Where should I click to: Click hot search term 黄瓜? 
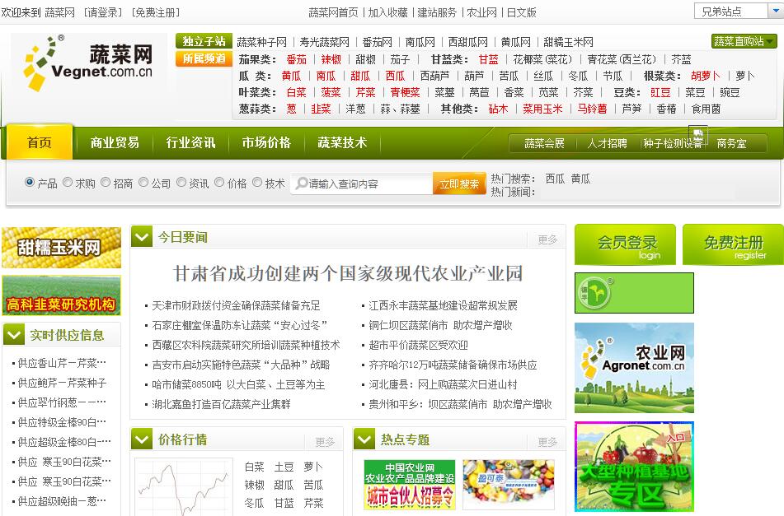click(x=580, y=179)
